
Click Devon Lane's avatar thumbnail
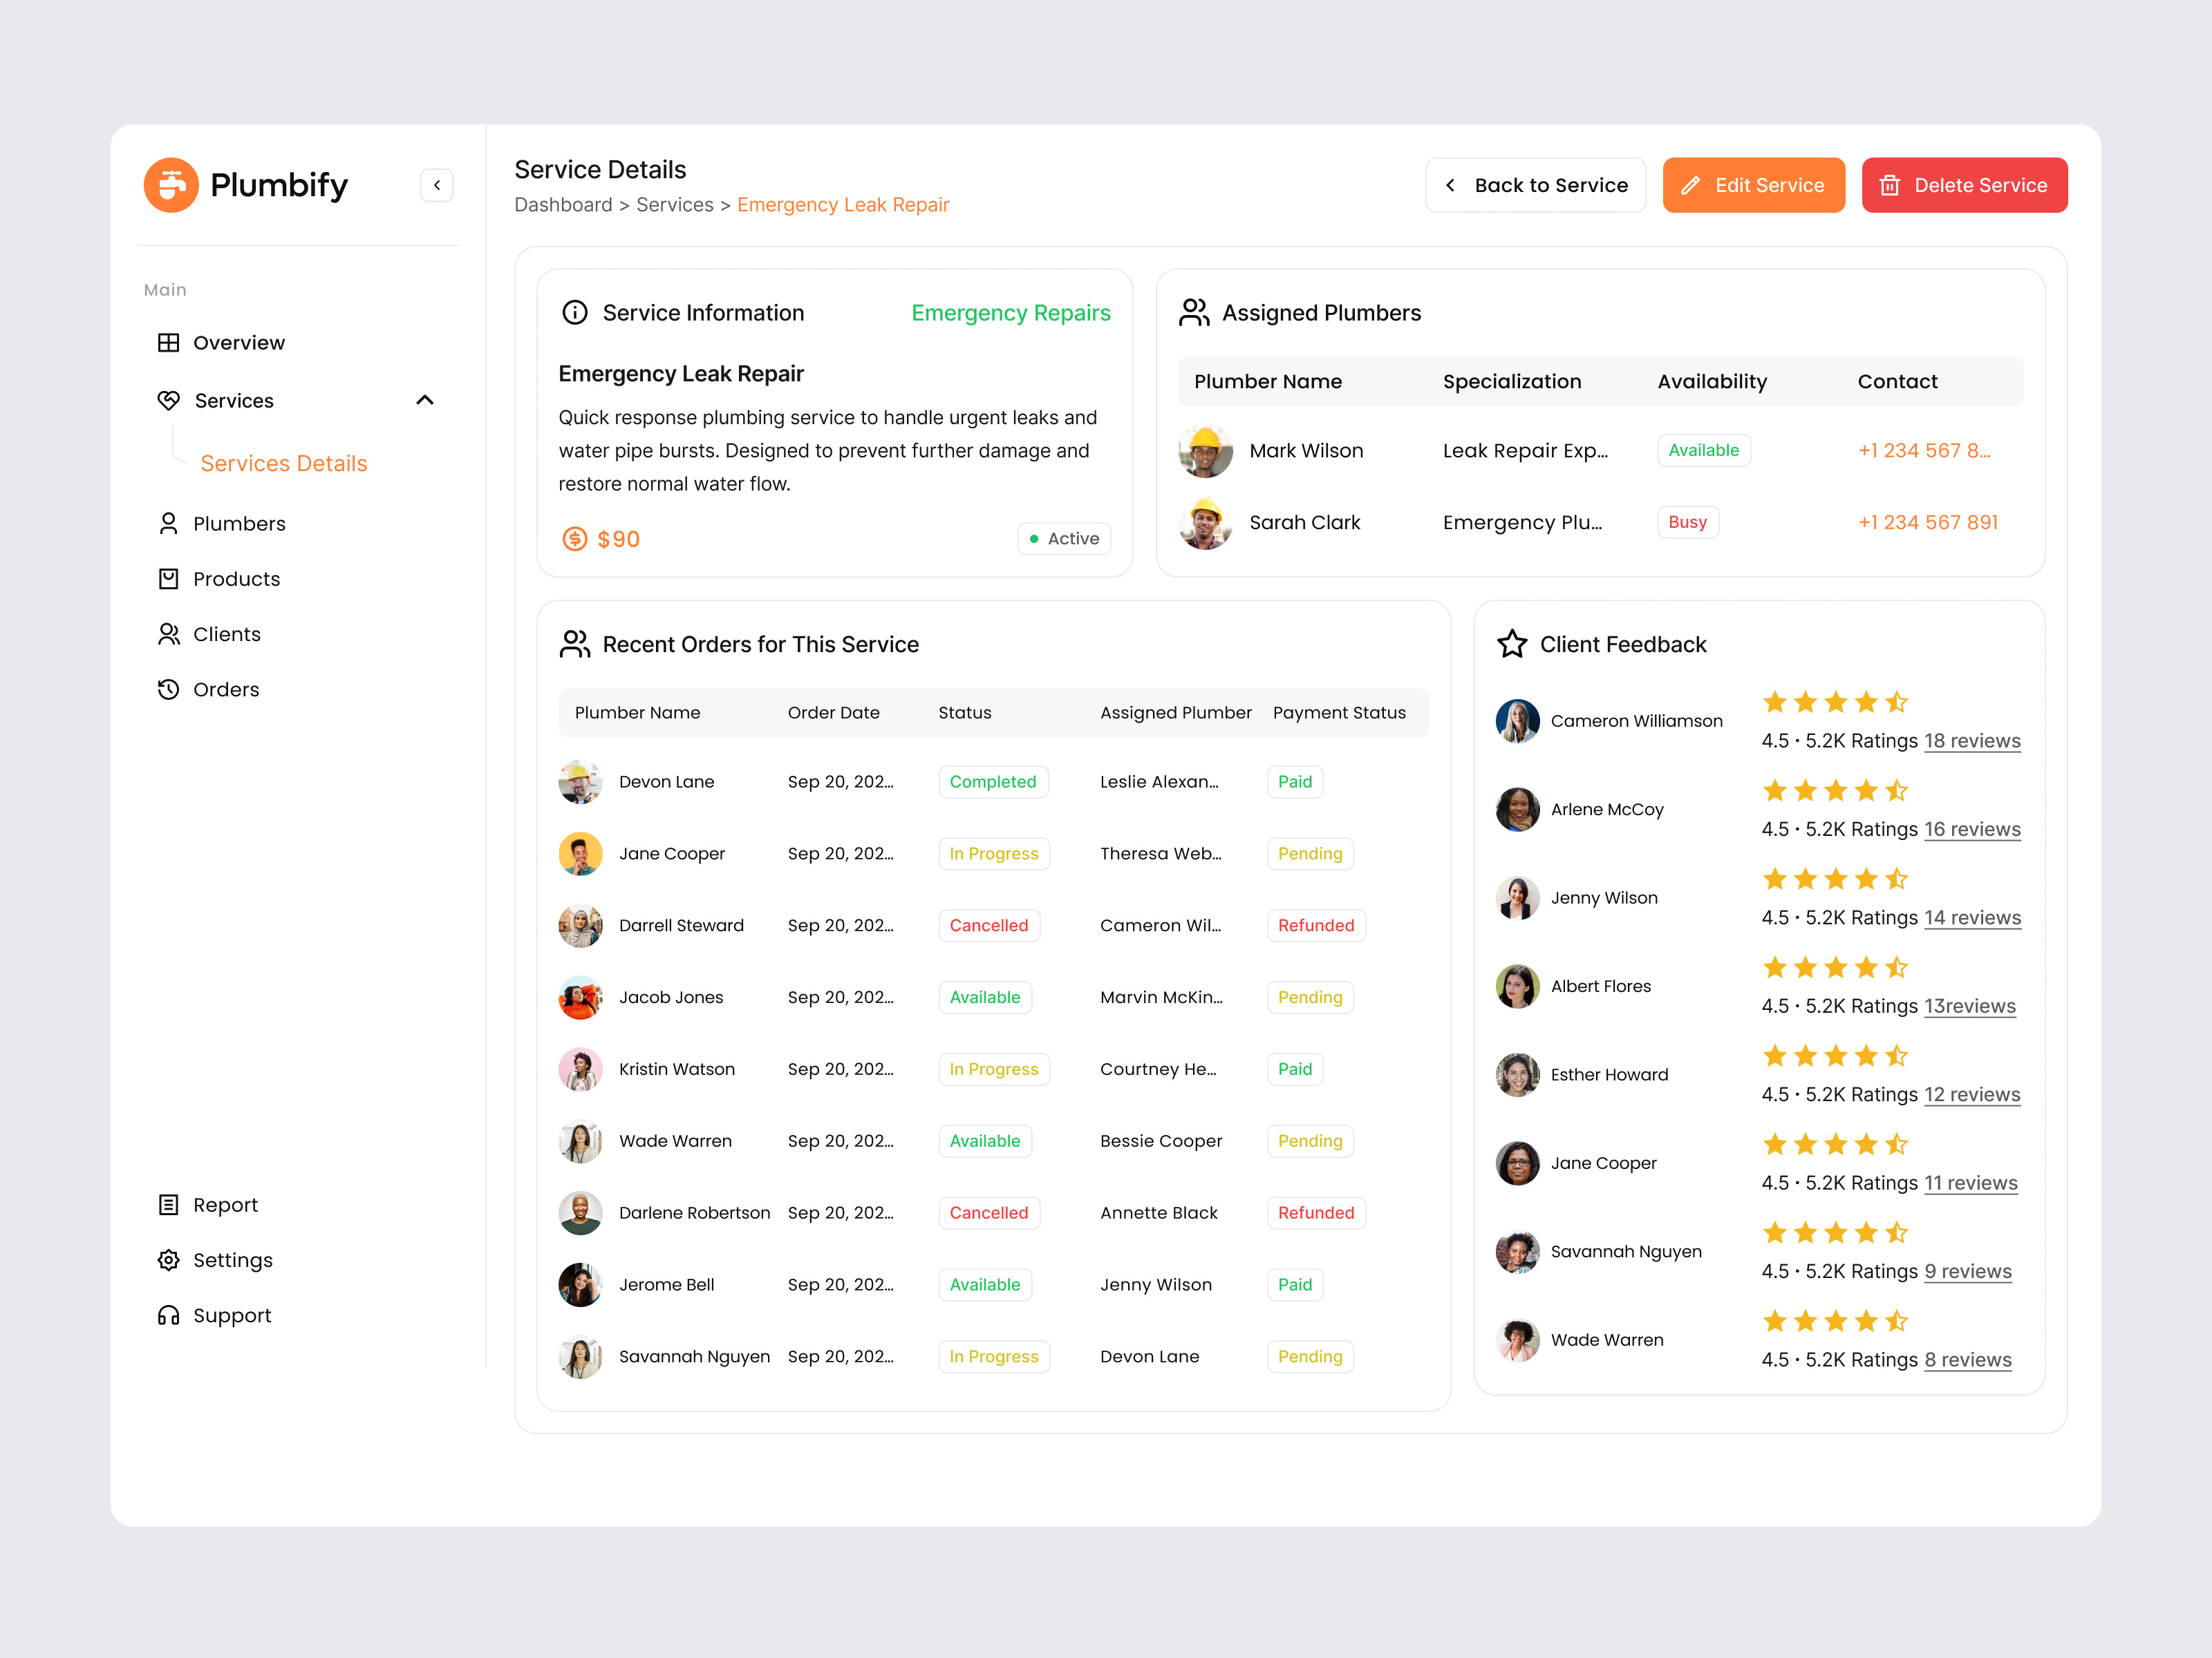point(580,781)
